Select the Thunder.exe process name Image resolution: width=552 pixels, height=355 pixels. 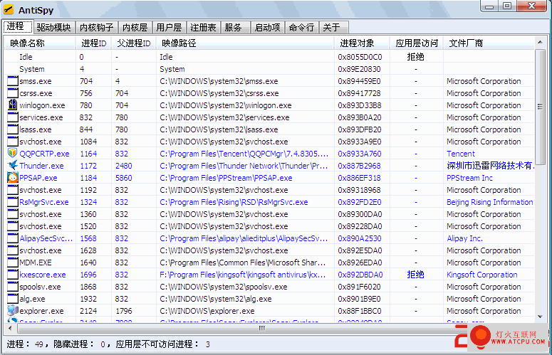41,166
